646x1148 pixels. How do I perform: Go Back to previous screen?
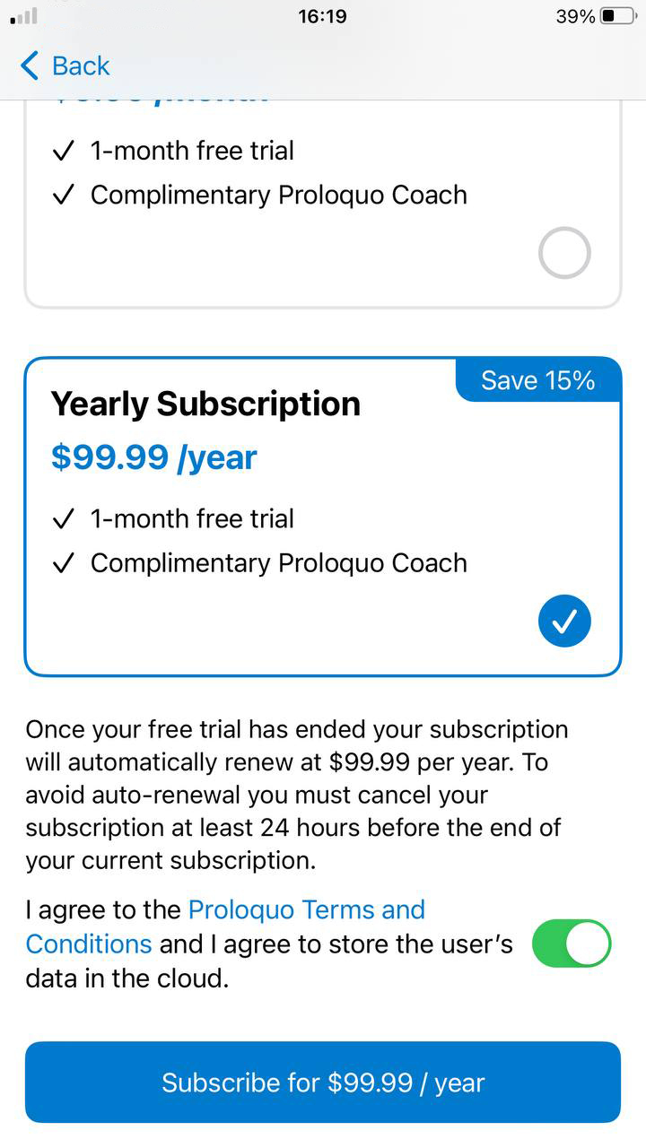tap(65, 65)
